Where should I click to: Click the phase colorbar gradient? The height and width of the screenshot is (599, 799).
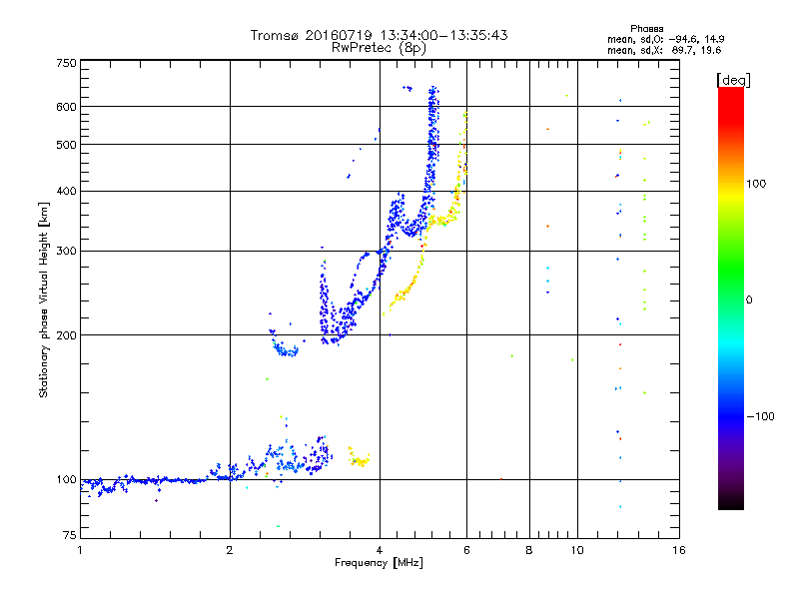(x=731, y=298)
